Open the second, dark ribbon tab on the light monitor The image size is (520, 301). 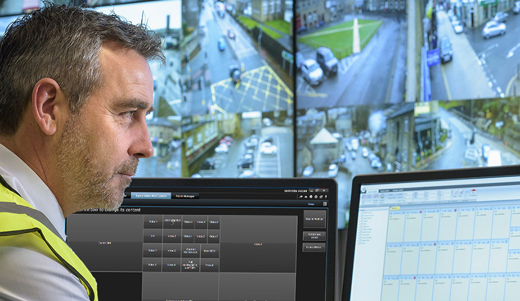click(385, 190)
